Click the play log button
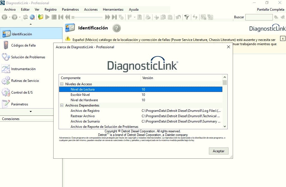The height and width of the screenshot is (187, 286). [x=47, y=17]
